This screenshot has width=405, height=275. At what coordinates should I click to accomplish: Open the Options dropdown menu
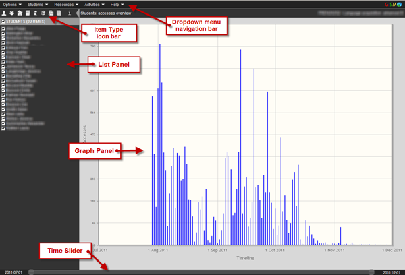tap(12, 5)
